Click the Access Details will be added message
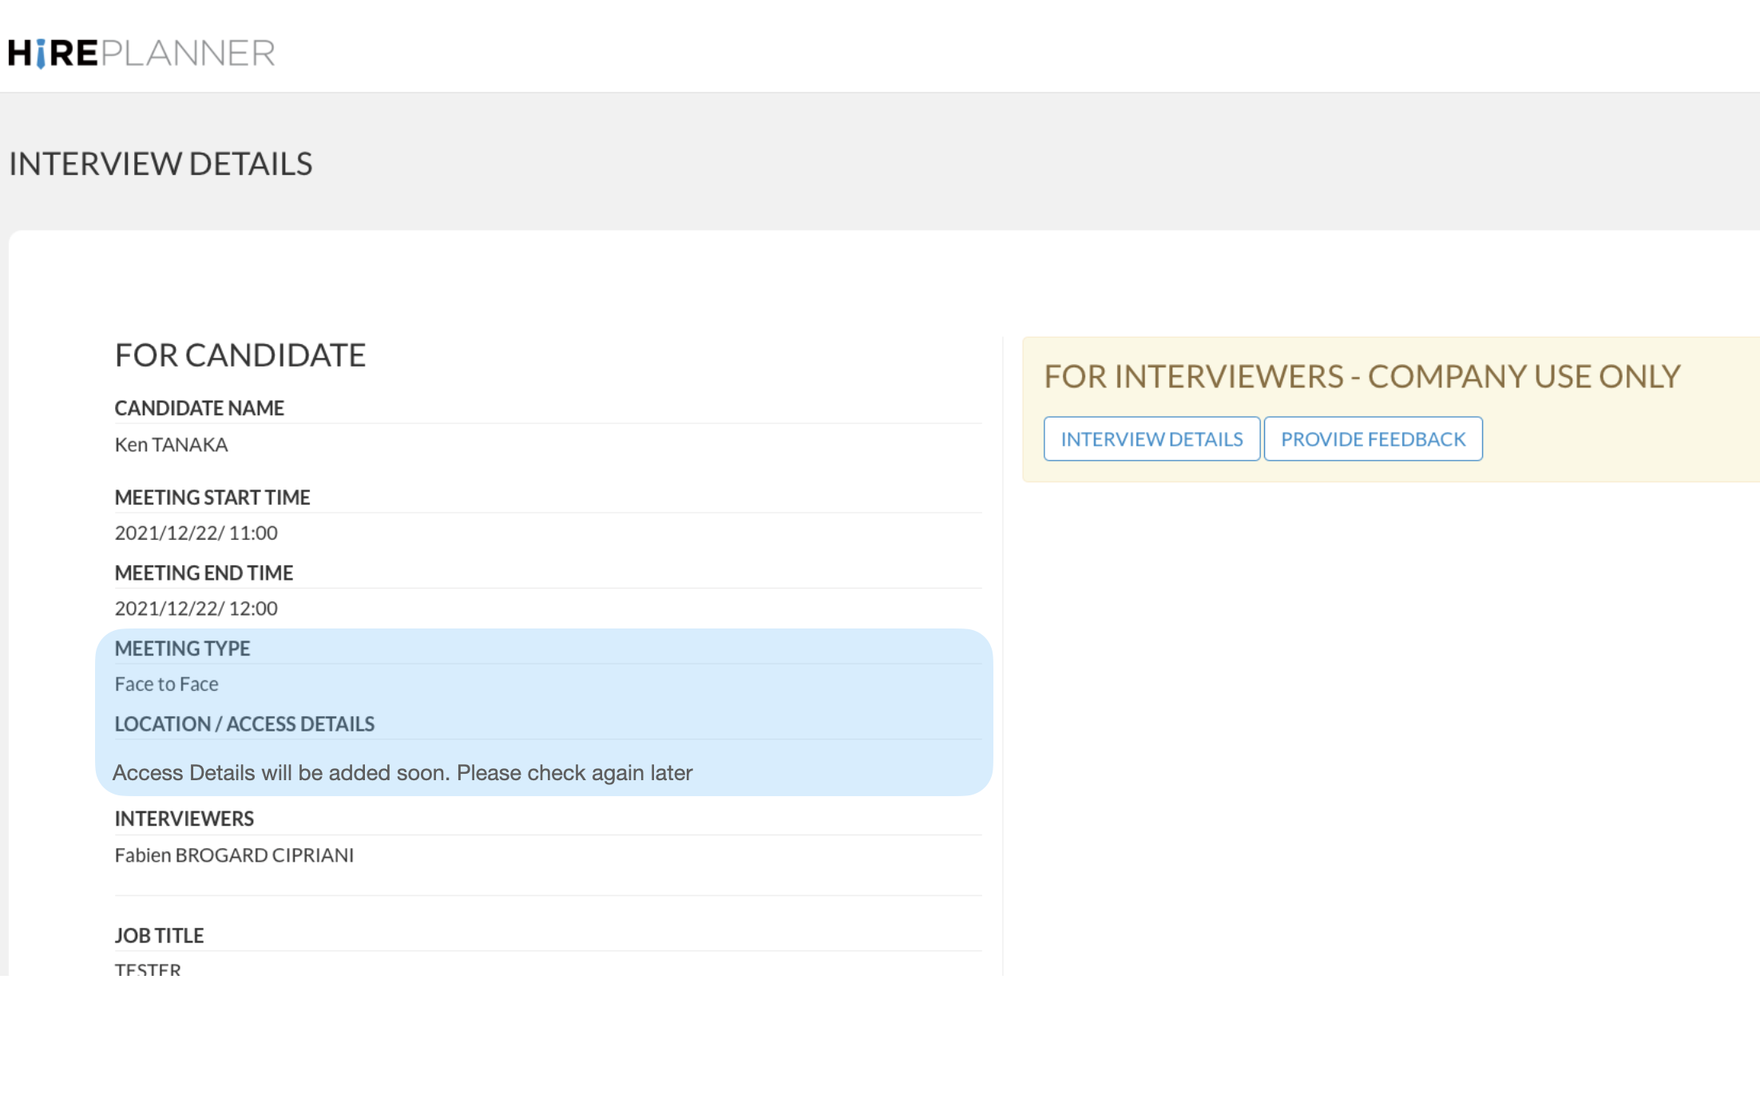This screenshot has height=1110, width=1760. [402, 773]
